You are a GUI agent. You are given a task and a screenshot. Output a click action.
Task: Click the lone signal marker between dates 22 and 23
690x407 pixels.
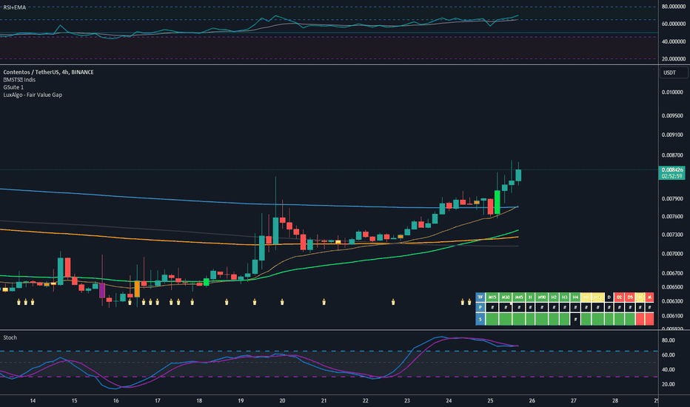pos(393,302)
